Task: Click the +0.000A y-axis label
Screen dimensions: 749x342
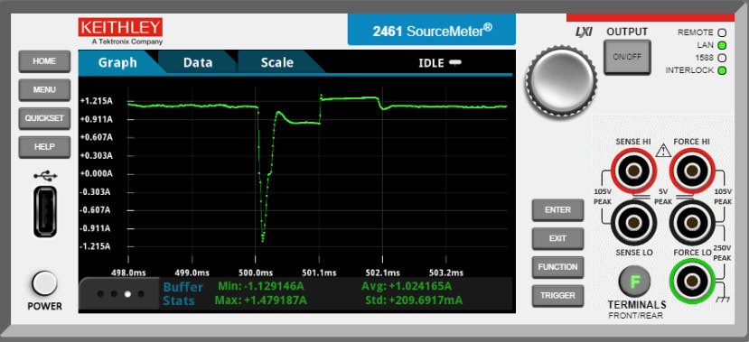Action: coord(97,174)
